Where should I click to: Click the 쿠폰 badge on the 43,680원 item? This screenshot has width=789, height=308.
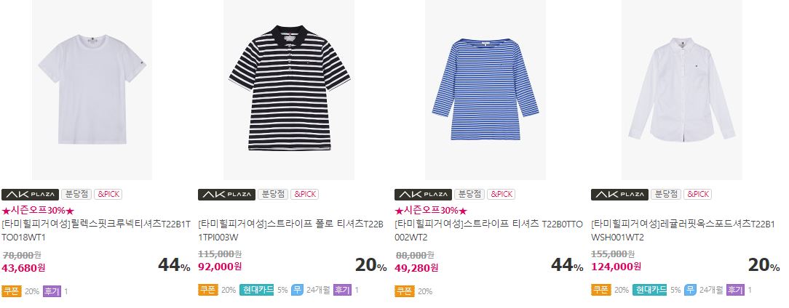(x=12, y=291)
